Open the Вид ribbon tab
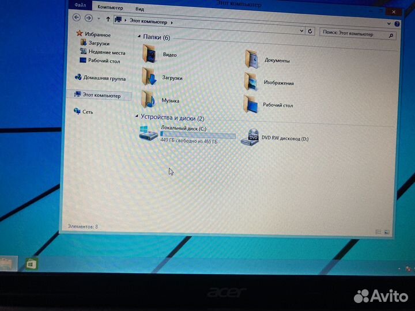This screenshot has height=311, width=415. pyautogui.click(x=139, y=9)
